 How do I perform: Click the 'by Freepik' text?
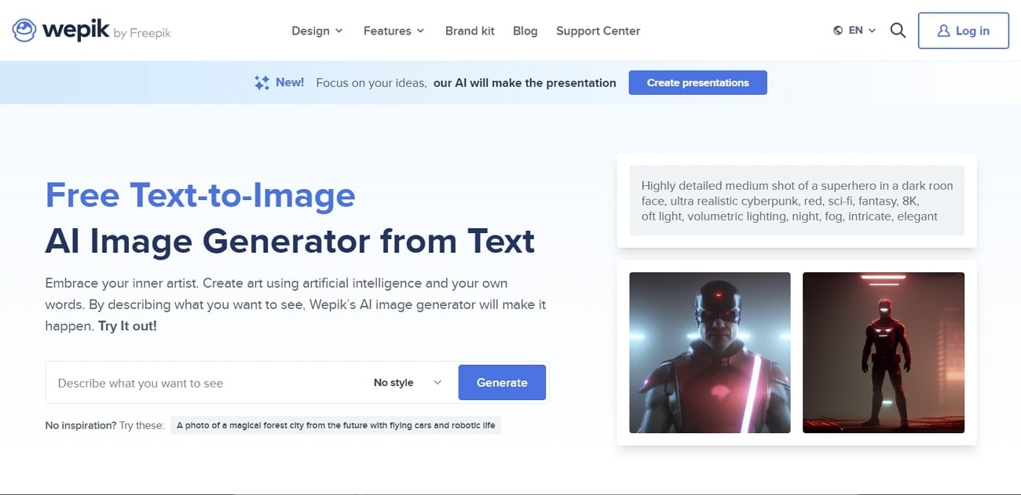click(142, 33)
